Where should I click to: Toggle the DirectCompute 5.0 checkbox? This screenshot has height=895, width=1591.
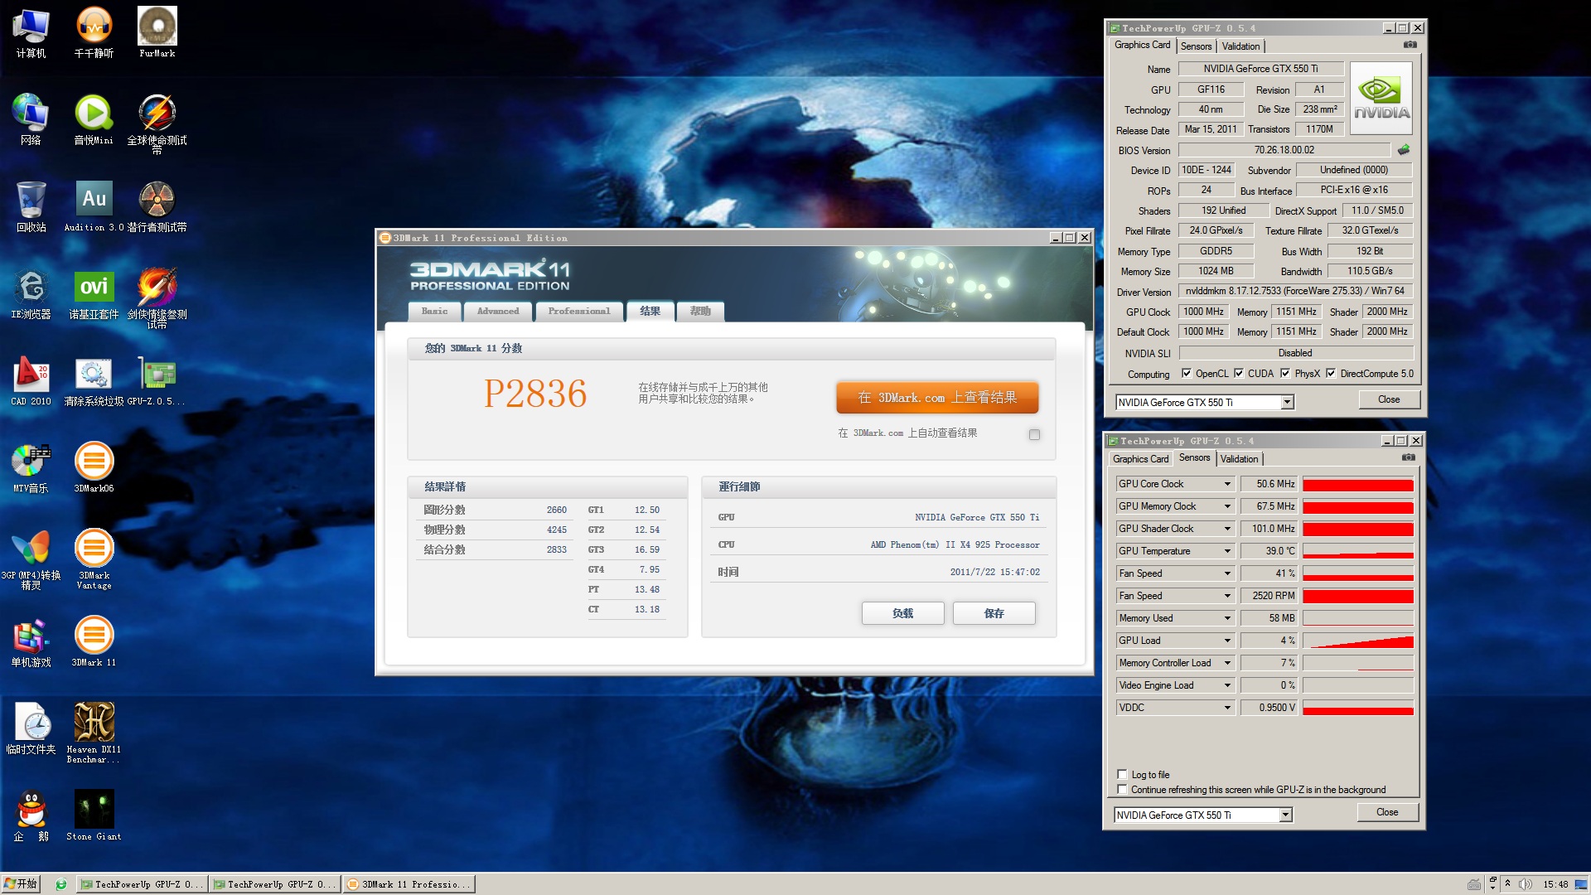1331,373
